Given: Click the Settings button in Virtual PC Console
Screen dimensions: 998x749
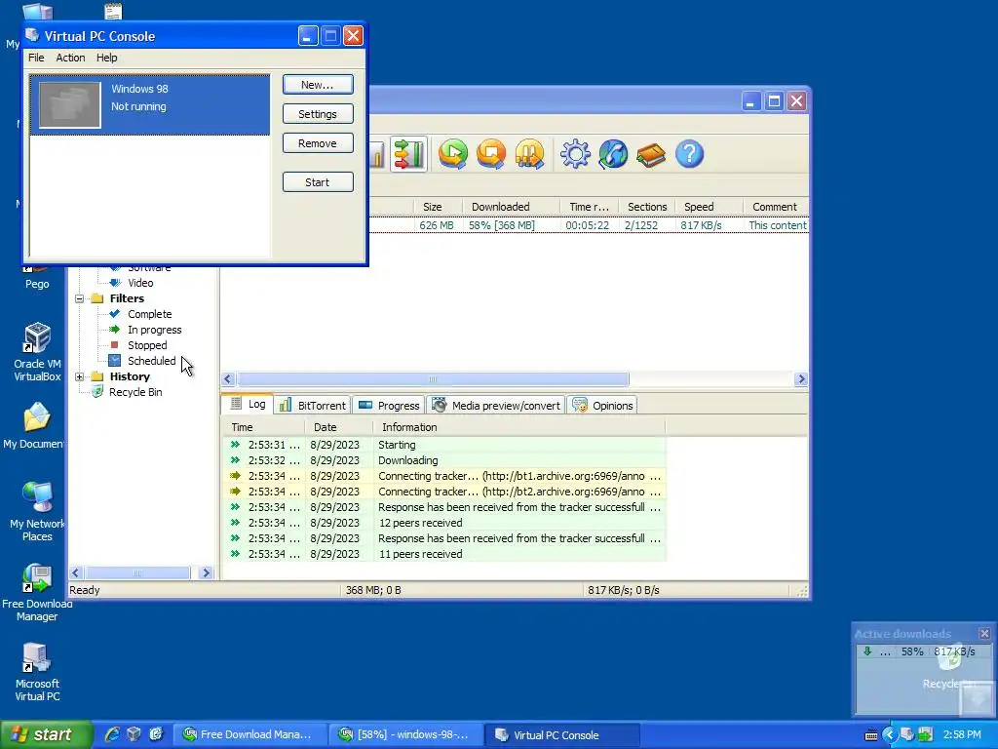Looking at the screenshot, I should pyautogui.click(x=318, y=114).
